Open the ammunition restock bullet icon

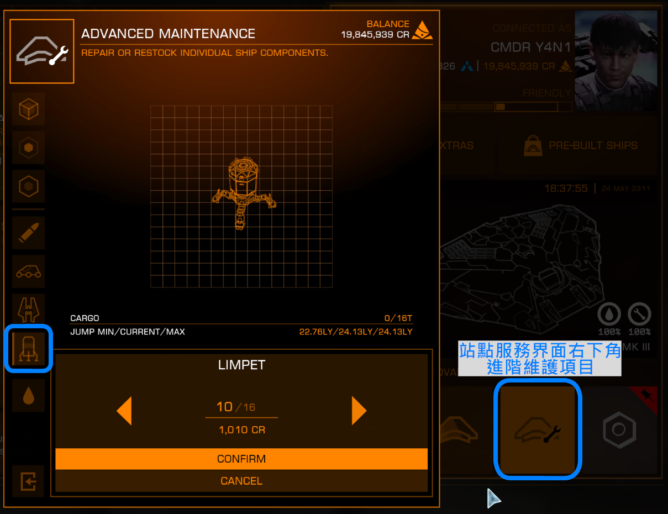(x=29, y=233)
